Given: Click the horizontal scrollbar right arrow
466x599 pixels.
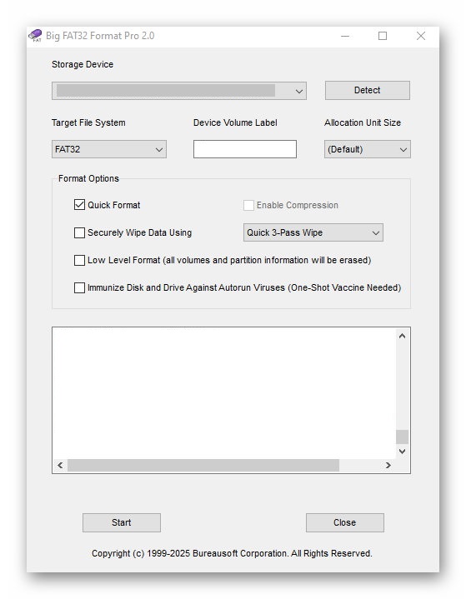Looking at the screenshot, I should pos(388,465).
